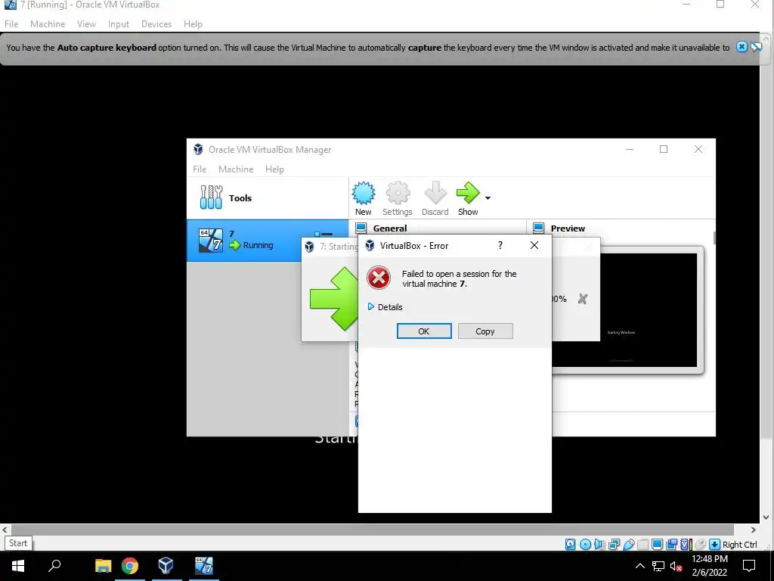Click the mouse integration status icon
This screenshot has height=581, width=774.
(x=700, y=545)
